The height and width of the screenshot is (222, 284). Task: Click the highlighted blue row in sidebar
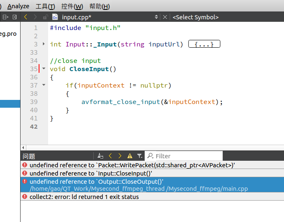point(10,104)
